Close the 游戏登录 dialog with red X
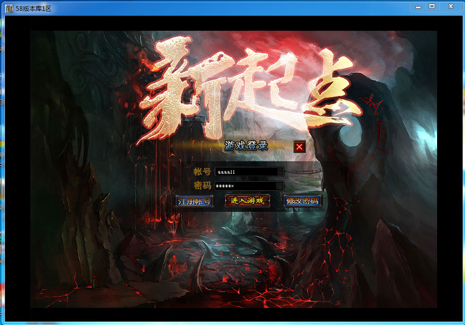 tap(299, 147)
